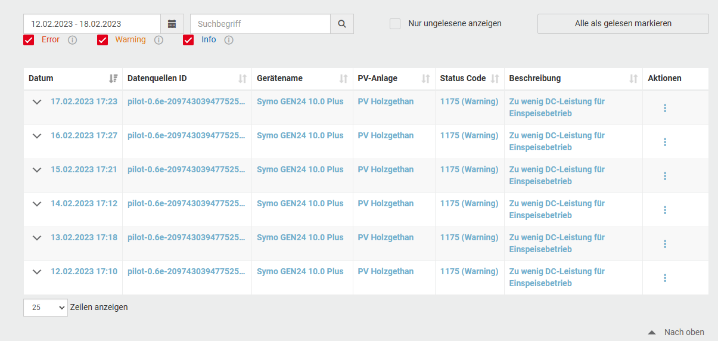The width and height of the screenshot is (718, 341).
Task: Sort table by Datum column icon
Action: pos(113,79)
